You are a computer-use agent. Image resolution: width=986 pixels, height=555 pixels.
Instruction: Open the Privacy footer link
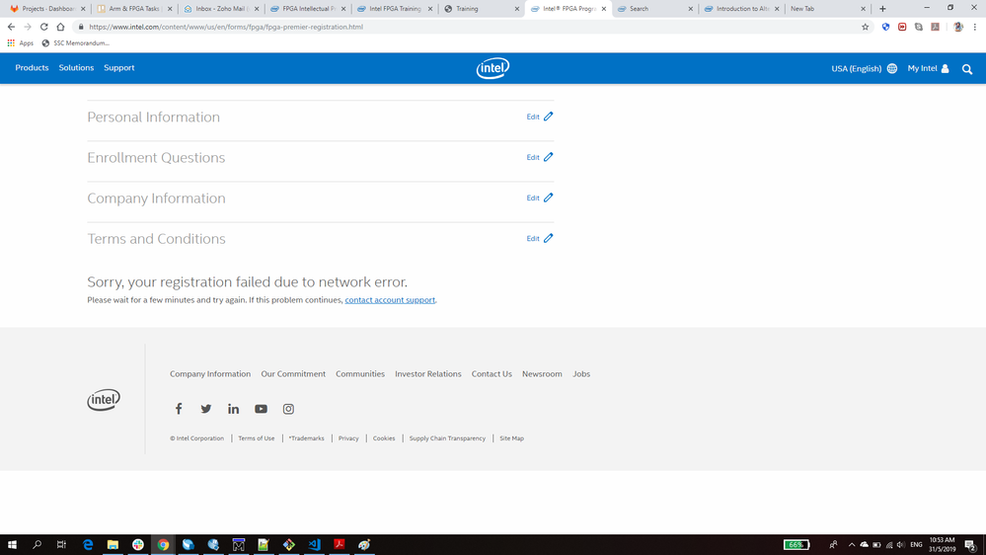point(348,438)
